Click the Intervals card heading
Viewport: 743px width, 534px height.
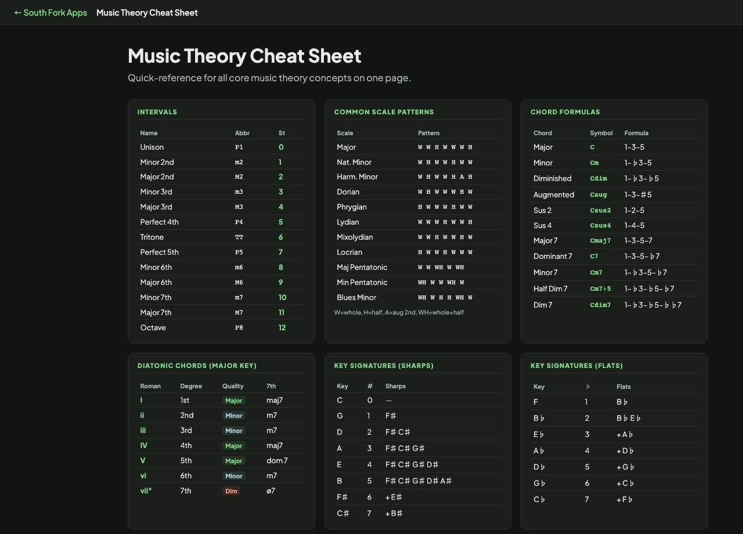pyautogui.click(x=157, y=112)
